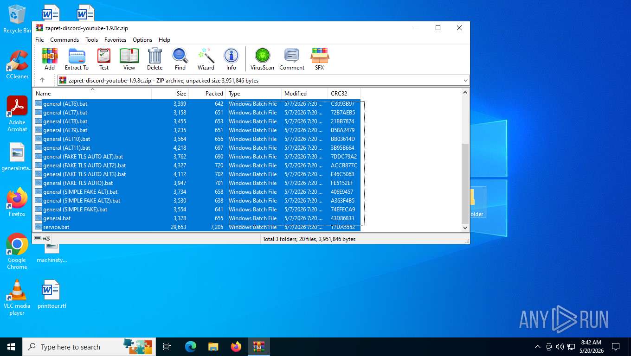This screenshot has width=631, height=356.
Task: Sort by the Name column header
Action: pos(92,93)
